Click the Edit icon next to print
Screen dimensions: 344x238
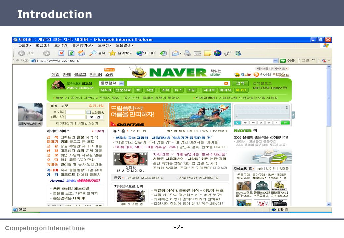point(197,53)
